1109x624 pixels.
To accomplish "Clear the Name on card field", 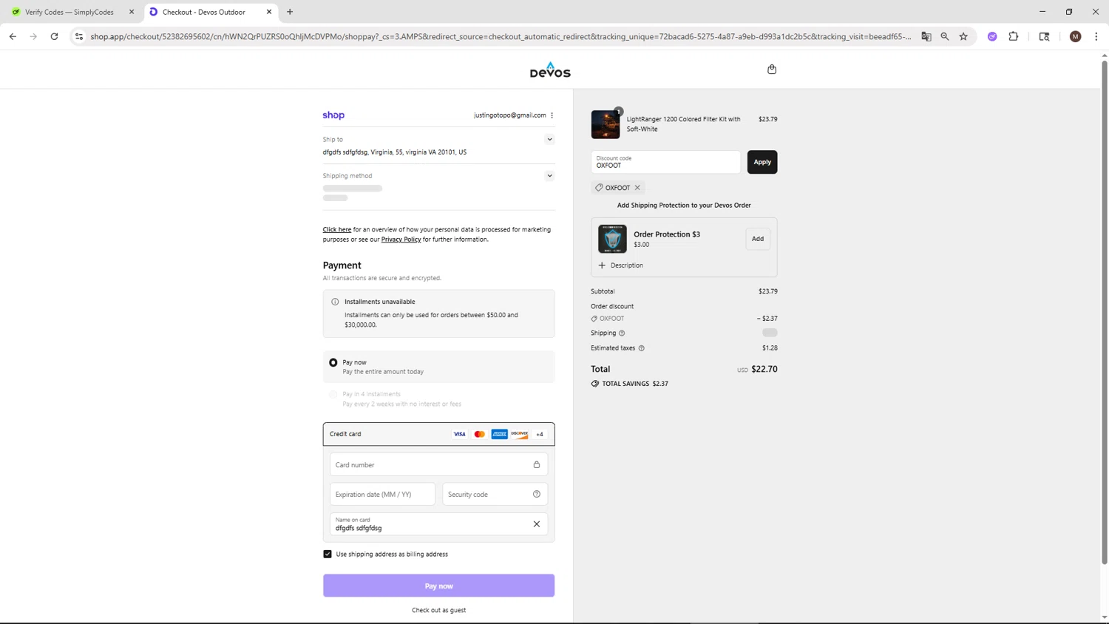I will [x=537, y=524].
